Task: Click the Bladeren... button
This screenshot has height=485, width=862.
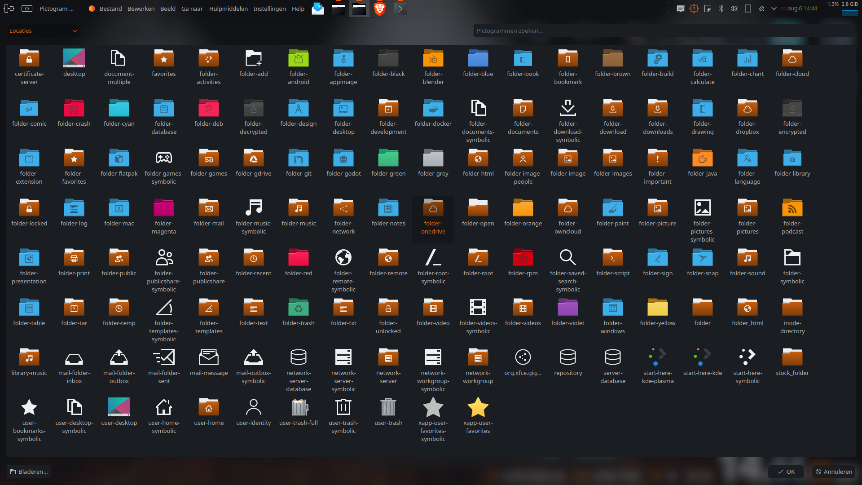Action: [x=29, y=472]
